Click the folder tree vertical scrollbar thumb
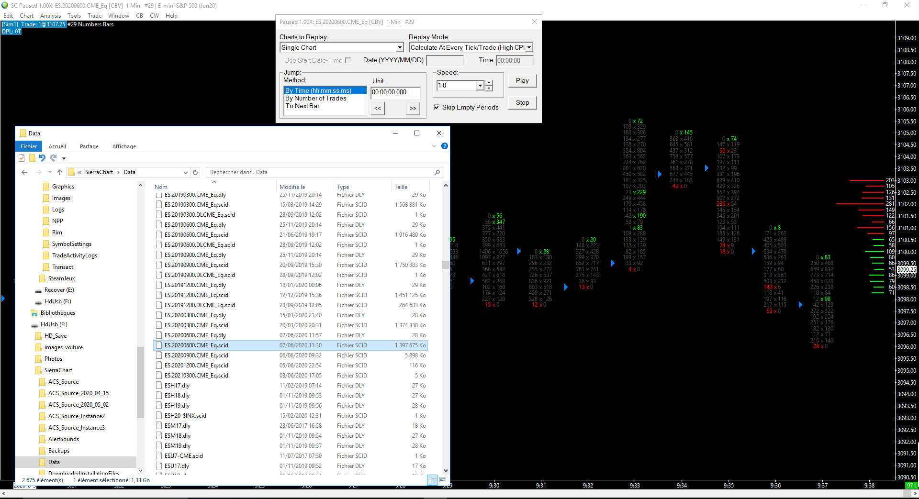Screen dimensions: 919x499 point(140,383)
